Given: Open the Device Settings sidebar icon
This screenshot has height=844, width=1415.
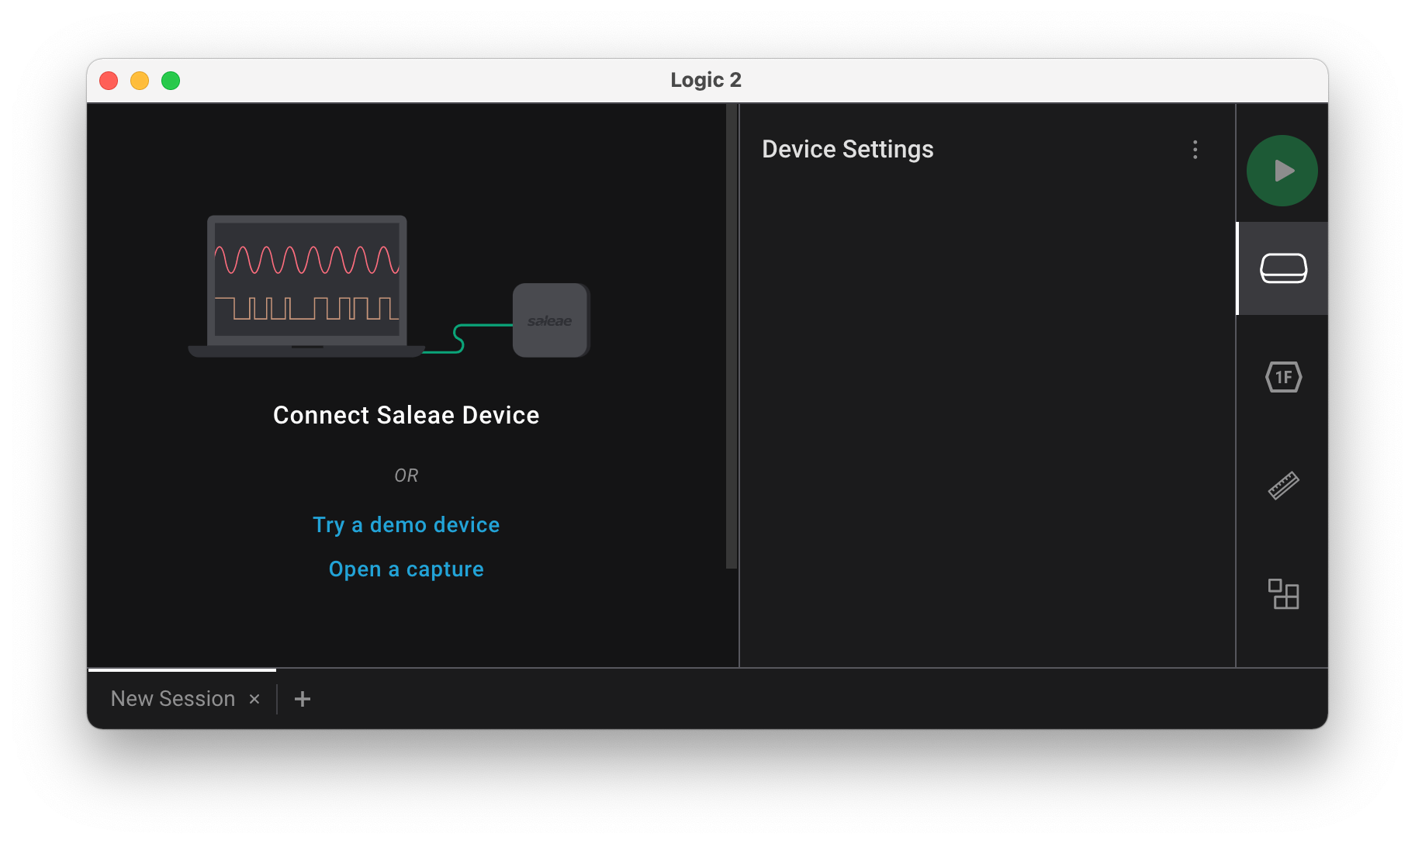Looking at the screenshot, I should pos(1283,268).
